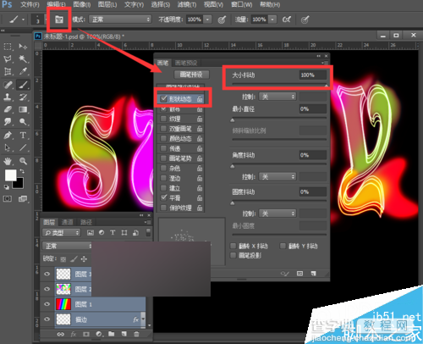Open Layers panel blend mode 正常 dropdown
This screenshot has width=423, height=344.
[x=67, y=246]
